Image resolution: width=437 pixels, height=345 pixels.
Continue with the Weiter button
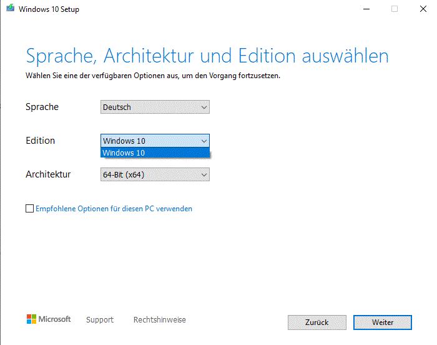[383, 322]
